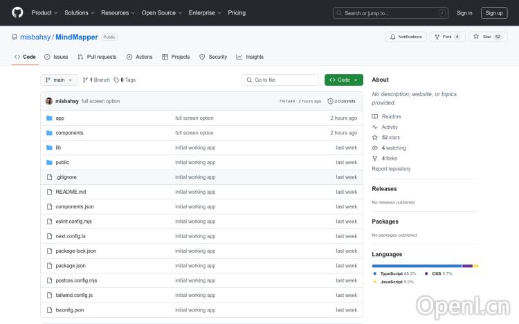519x324 pixels.
Task: Select the Insights tab
Action: coord(250,57)
